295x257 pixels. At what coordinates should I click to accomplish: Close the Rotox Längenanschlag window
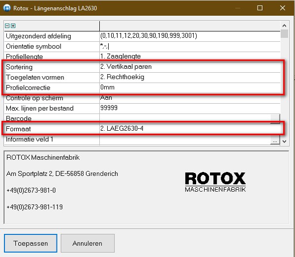pos(283,8)
